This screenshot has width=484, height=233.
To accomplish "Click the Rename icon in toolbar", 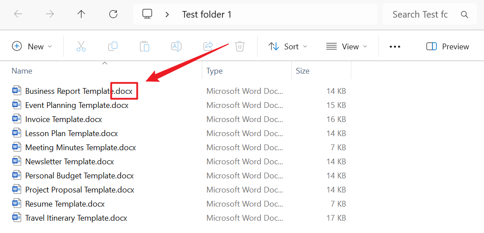I will [176, 46].
